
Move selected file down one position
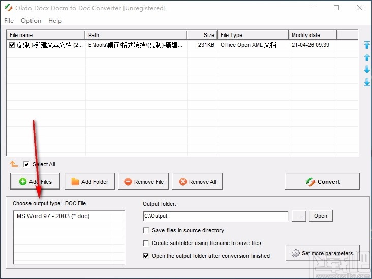pyautogui.click(x=367, y=69)
